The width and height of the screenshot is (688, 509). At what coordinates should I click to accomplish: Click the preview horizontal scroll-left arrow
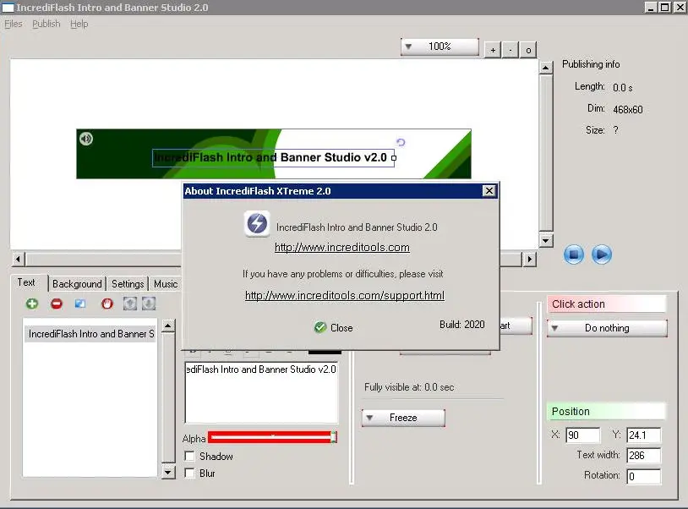pyautogui.click(x=18, y=260)
